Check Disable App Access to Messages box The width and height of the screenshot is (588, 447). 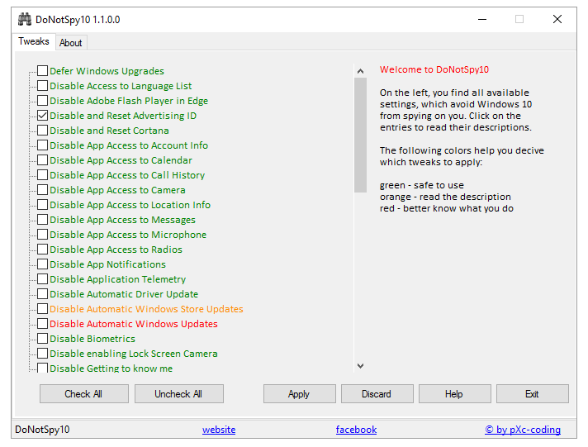click(43, 220)
